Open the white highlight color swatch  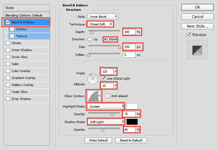pos(132,106)
